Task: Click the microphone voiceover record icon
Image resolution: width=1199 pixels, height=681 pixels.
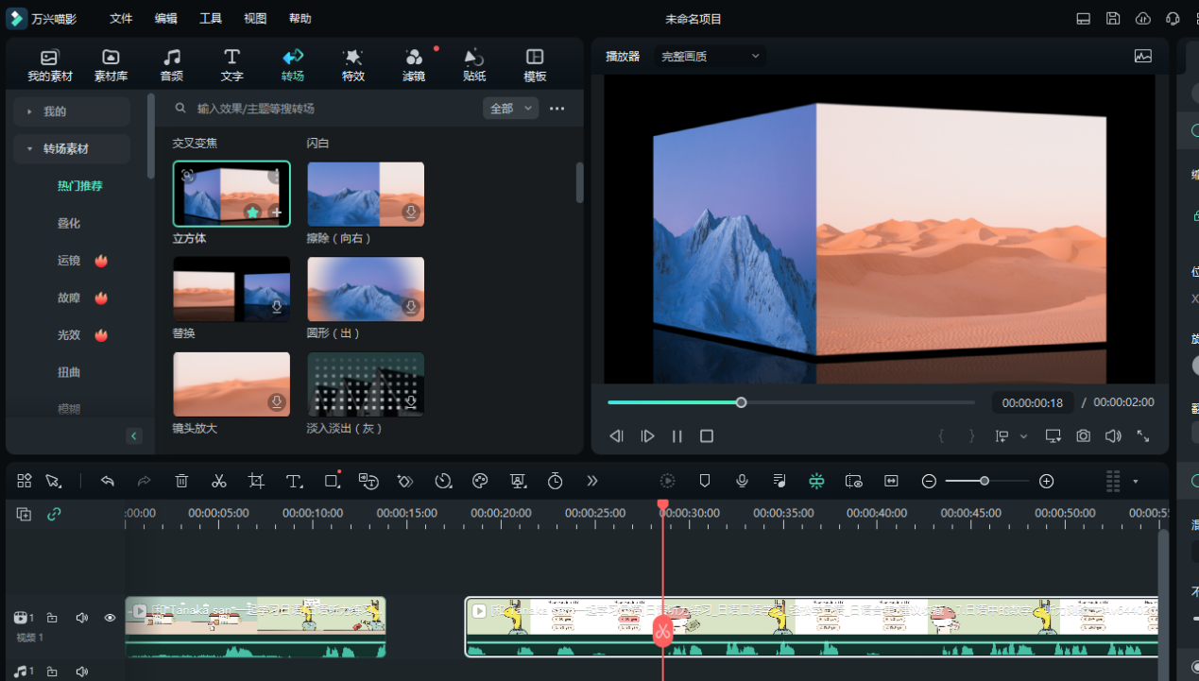Action: (742, 481)
